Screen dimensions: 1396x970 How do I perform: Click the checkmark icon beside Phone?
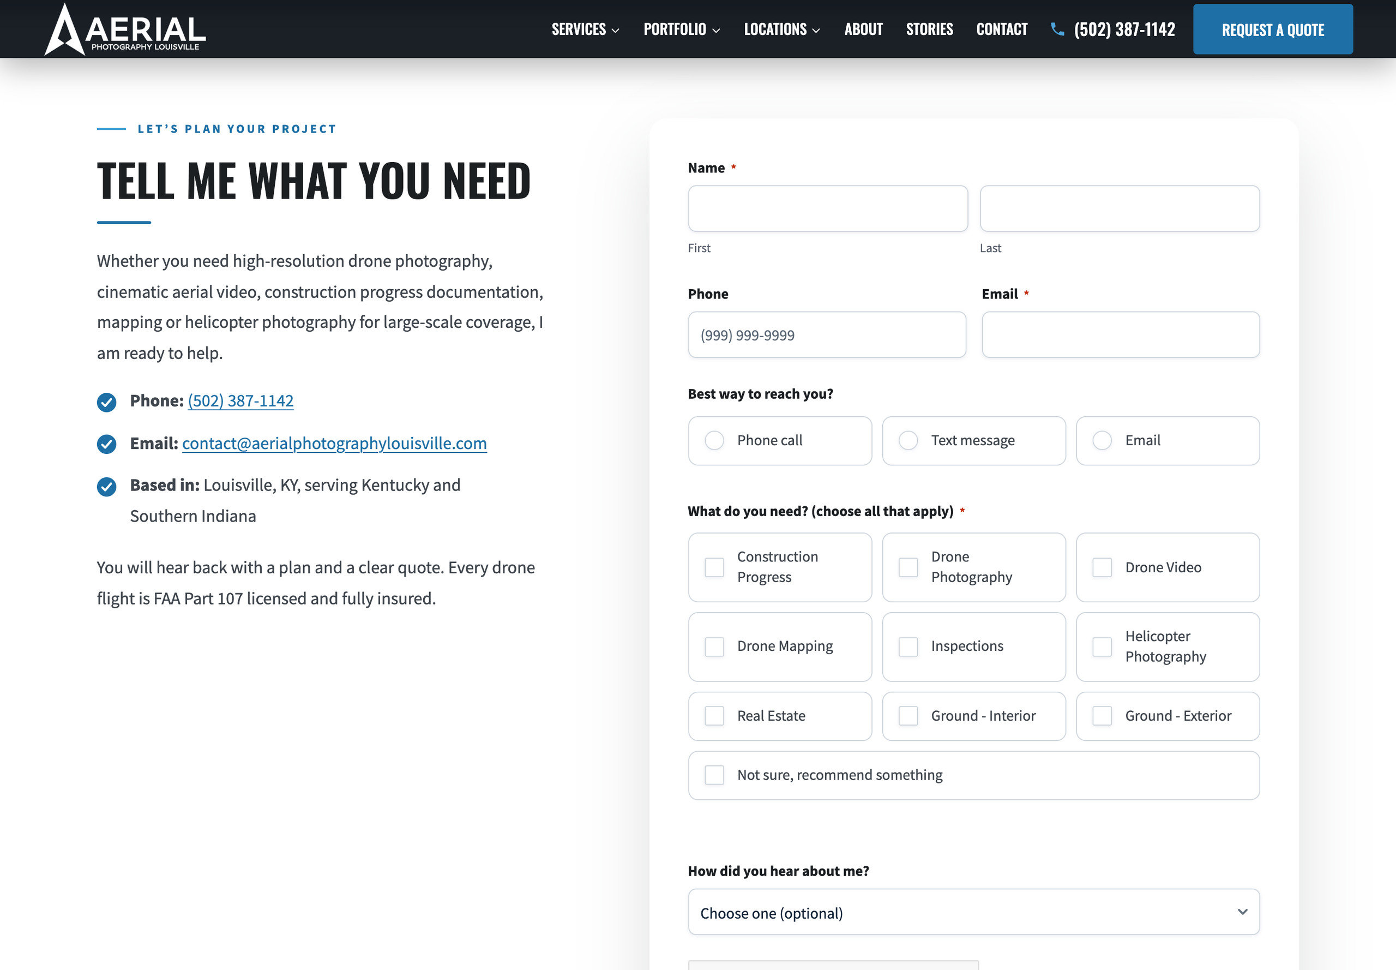coord(106,402)
